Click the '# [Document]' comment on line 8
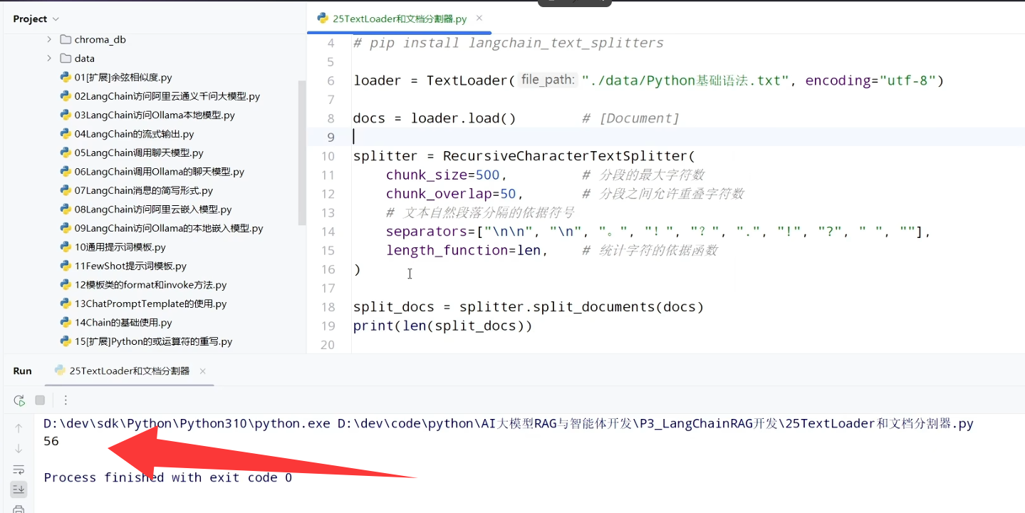1025x513 pixels. (630, 119)
